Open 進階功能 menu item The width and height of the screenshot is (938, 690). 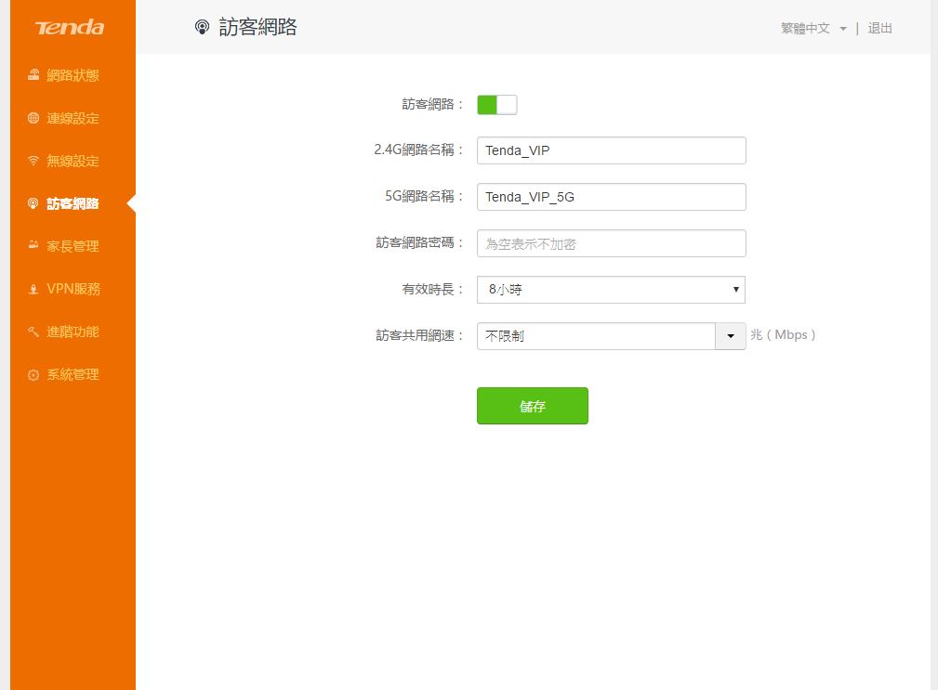click(73, 332)
